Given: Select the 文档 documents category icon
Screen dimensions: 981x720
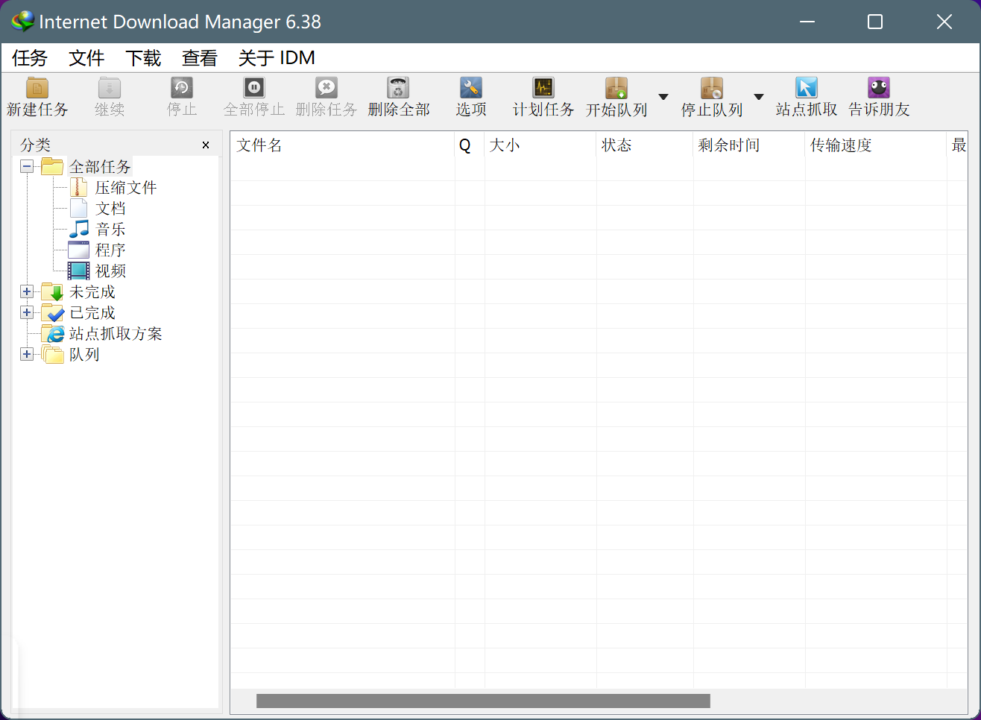Looking at the screenshot, I should 78,208.
